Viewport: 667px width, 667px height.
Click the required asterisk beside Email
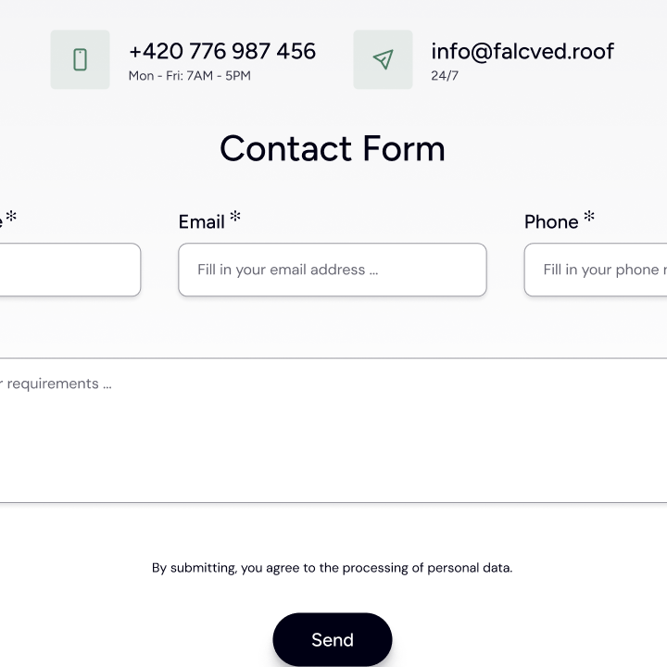(235, 217)
